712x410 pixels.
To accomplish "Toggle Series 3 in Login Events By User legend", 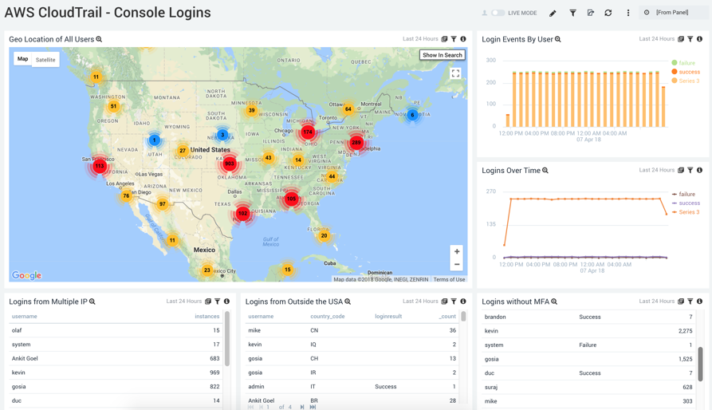I will coord(686,81).
